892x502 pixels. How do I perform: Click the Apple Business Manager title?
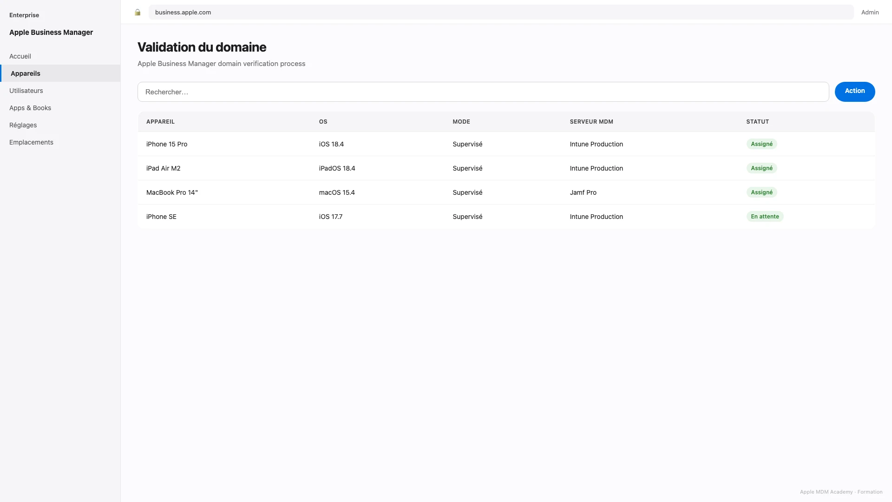[51, 32]
